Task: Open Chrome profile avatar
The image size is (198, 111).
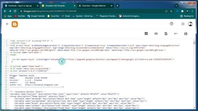Action: point(187,11)
